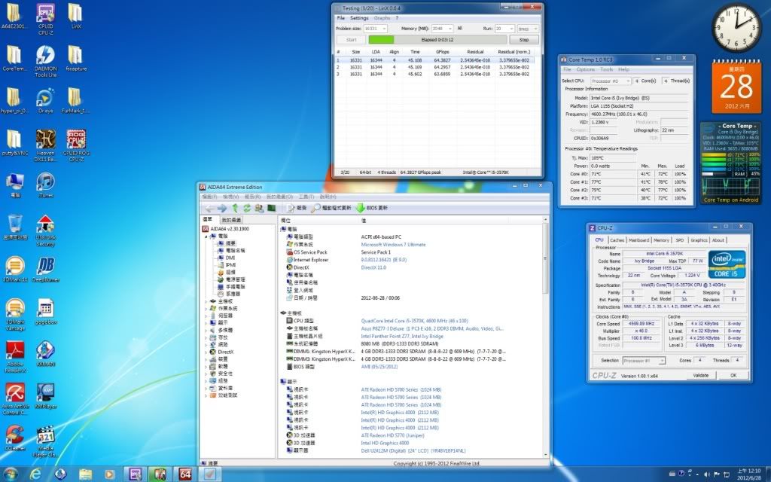Select the DMI item in AIDA64 tree
Screen dimensions: 771x482
point(230,258)
